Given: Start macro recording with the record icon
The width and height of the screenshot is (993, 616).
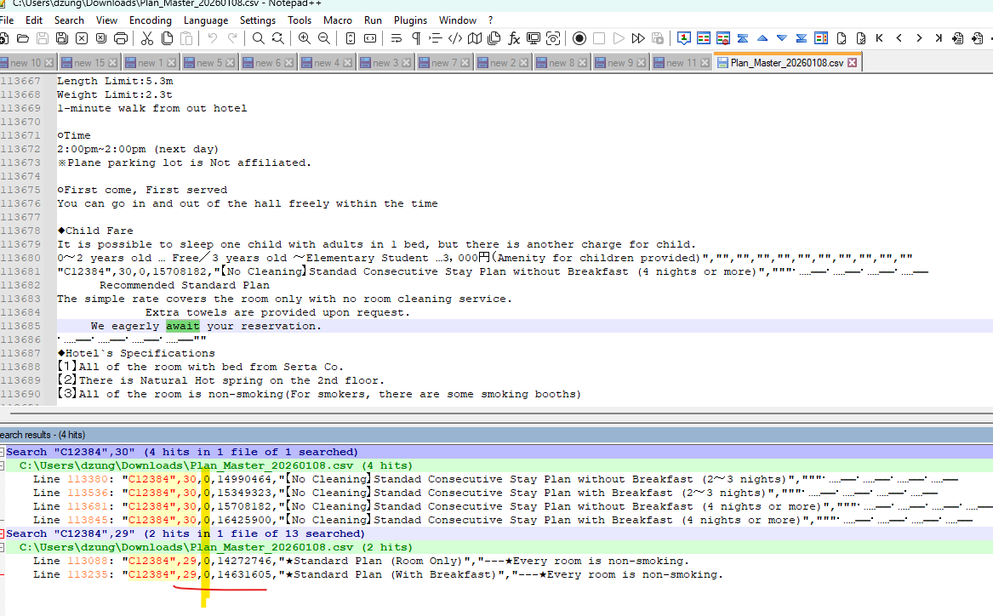Looking at the screenshot, I should 579,38.
